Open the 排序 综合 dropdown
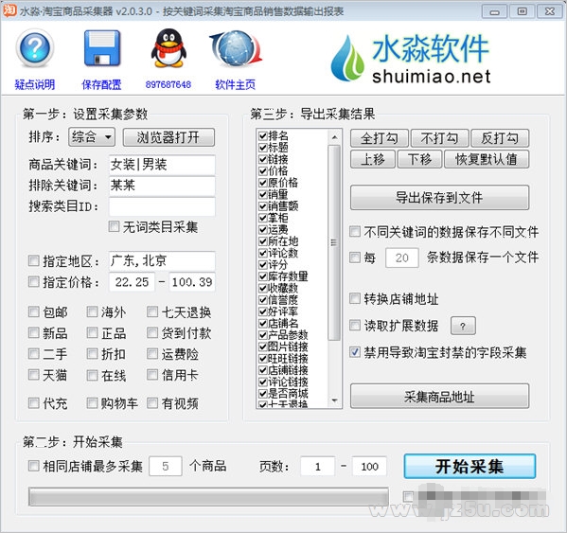Viewport: 567px width, 533px height. coord(92,137)
